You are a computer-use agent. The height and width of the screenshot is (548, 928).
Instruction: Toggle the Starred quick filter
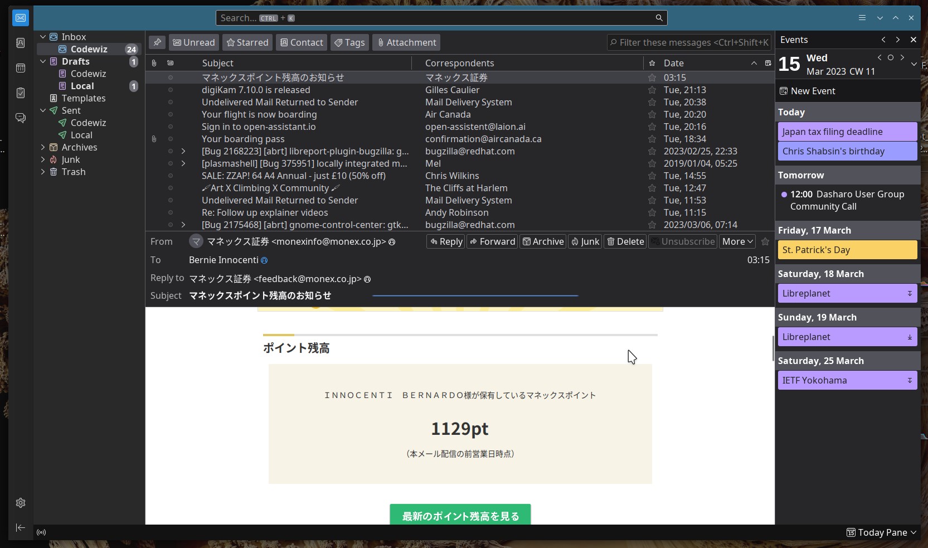pos(247,42)
